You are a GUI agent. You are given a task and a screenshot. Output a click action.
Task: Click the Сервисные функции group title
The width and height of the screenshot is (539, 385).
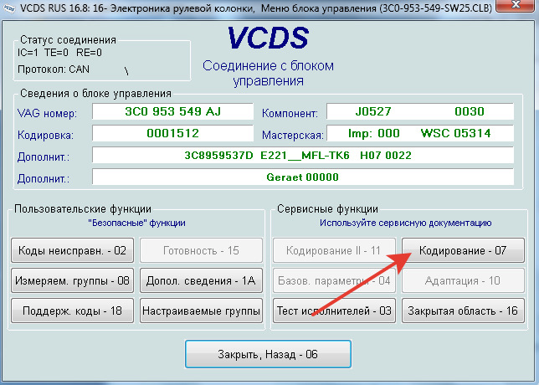pyautogui.click(x=327, y=208)
